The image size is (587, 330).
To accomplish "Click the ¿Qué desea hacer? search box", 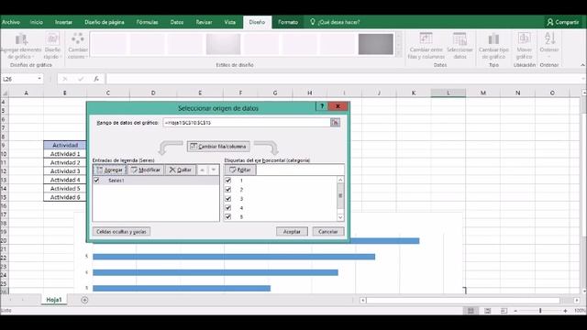I will tap(335, 22).
